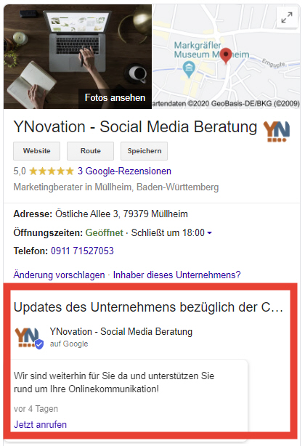Open the update post card text

click(114, 382)
